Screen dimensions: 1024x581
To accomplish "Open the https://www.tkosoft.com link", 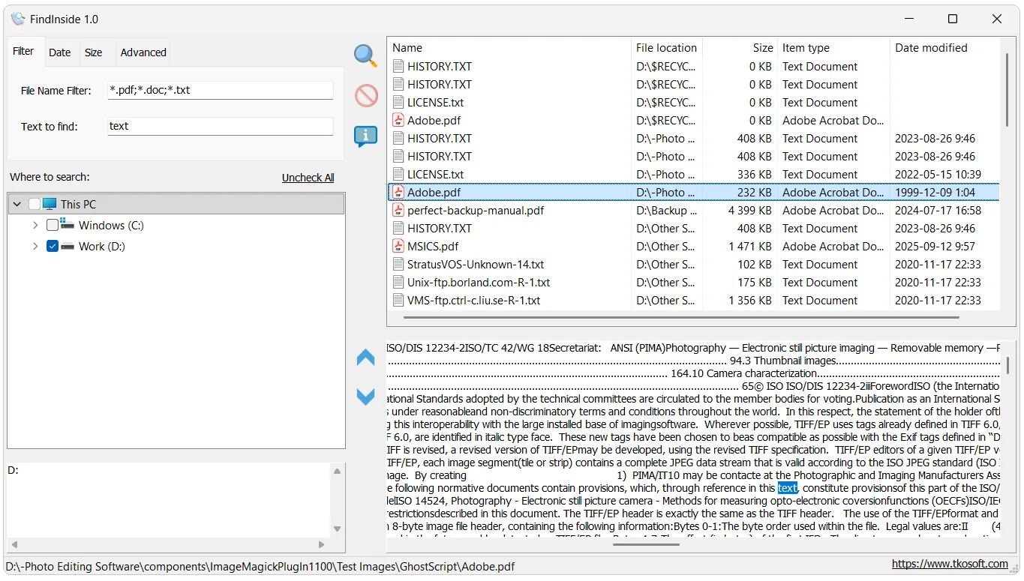I will tap(950, 564).
